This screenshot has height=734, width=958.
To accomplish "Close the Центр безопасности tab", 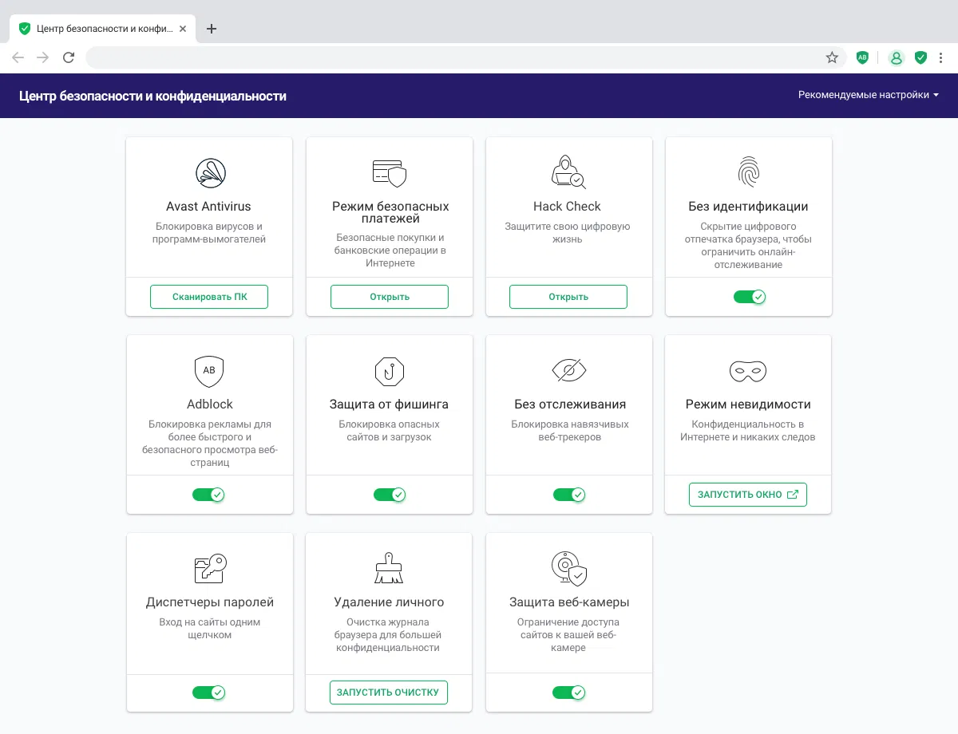I will (x=184, y=29).
